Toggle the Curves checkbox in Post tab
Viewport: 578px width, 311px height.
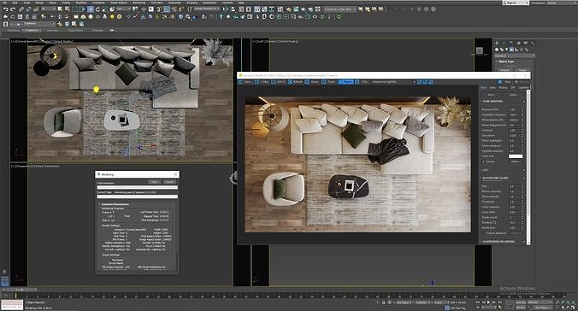(484, 161)
